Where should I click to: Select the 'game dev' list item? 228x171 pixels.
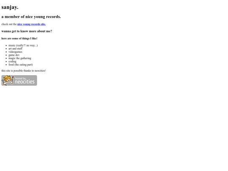pyautogui.click(x=14, y=55)
